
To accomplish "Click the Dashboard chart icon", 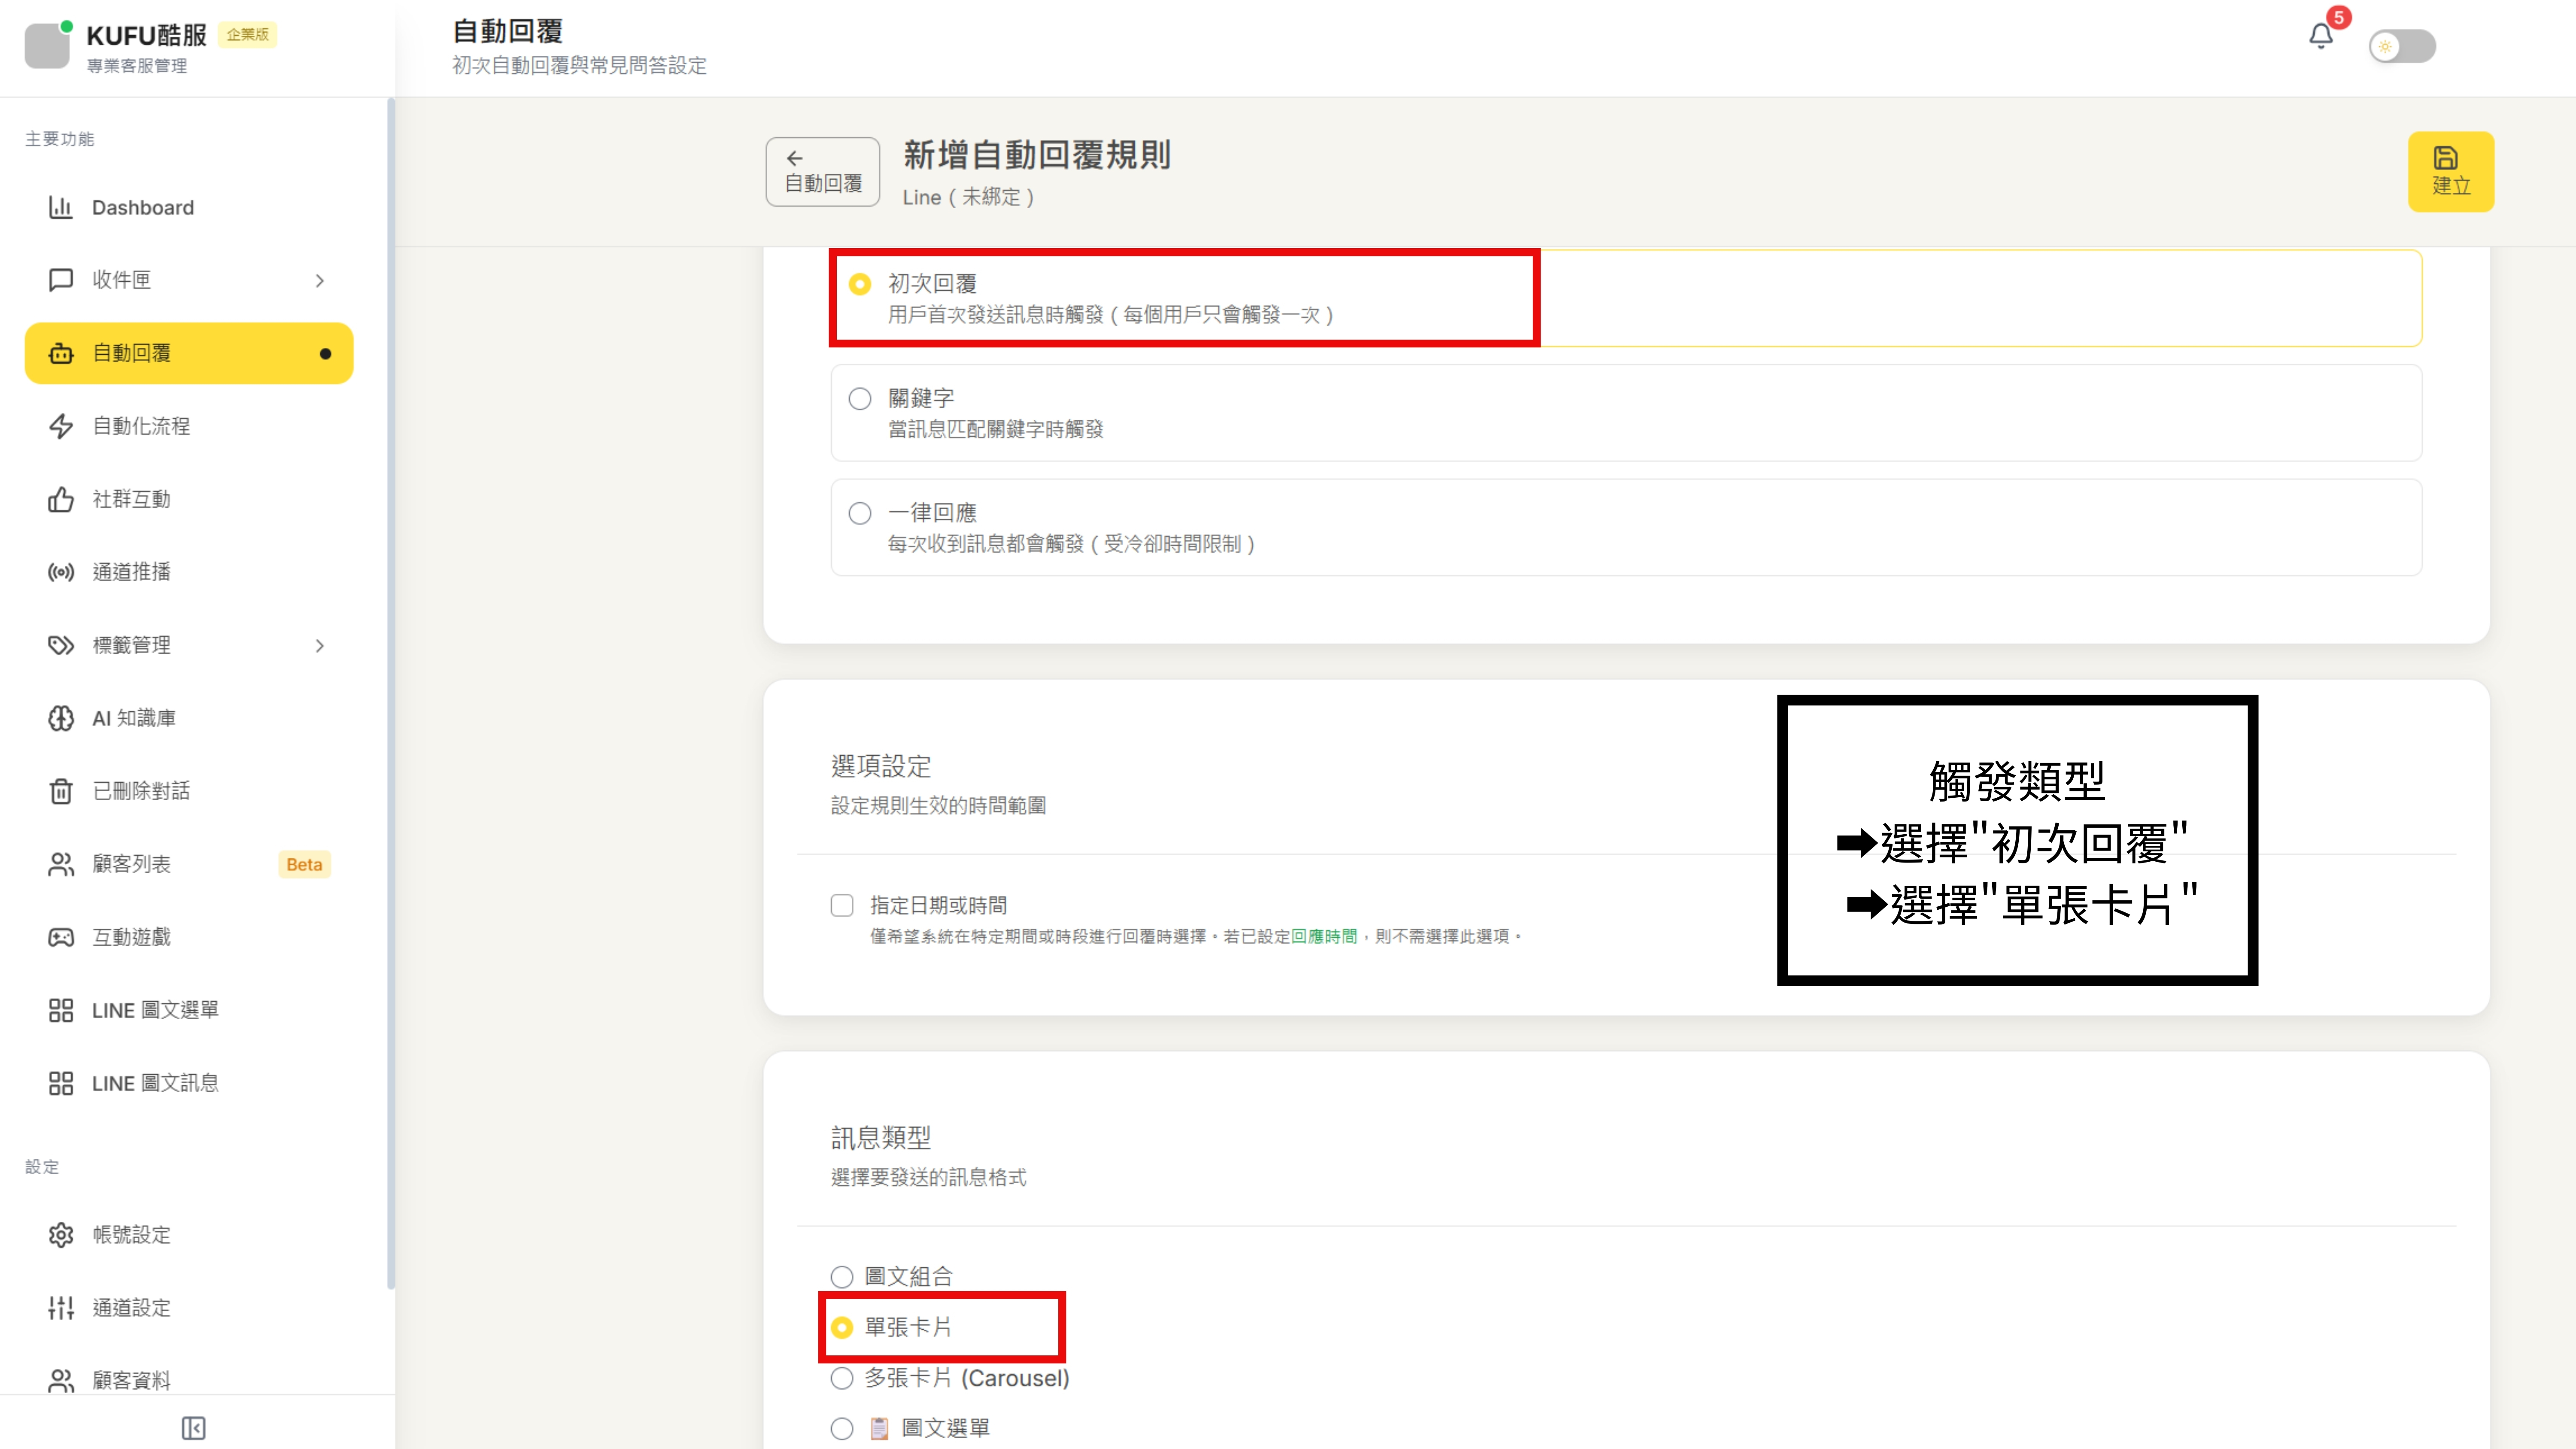I will pos(61,207).
